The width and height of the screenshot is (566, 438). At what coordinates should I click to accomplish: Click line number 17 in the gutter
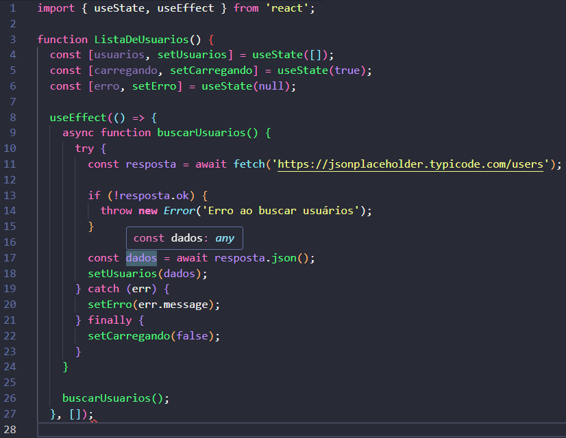click(x=10, y=258)
